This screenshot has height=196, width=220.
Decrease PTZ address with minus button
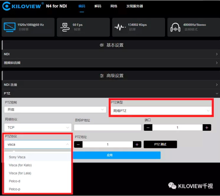78,144
